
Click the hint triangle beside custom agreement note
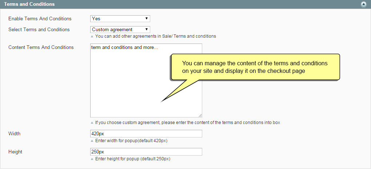tap(92, 123)
